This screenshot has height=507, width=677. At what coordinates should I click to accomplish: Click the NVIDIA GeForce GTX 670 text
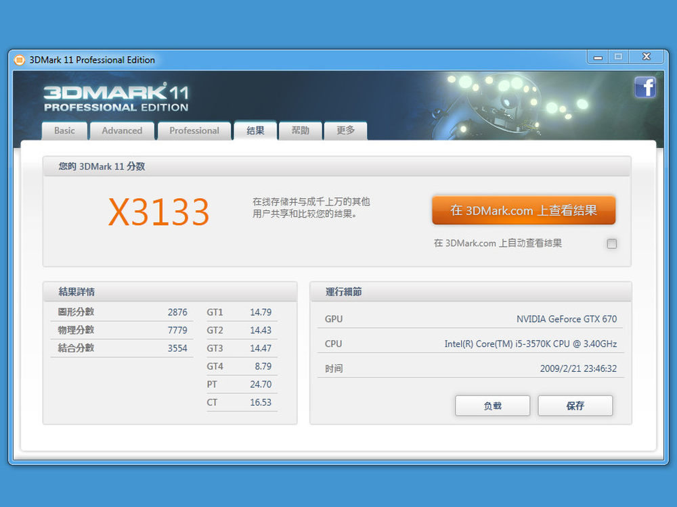click(x=567, y=319)
